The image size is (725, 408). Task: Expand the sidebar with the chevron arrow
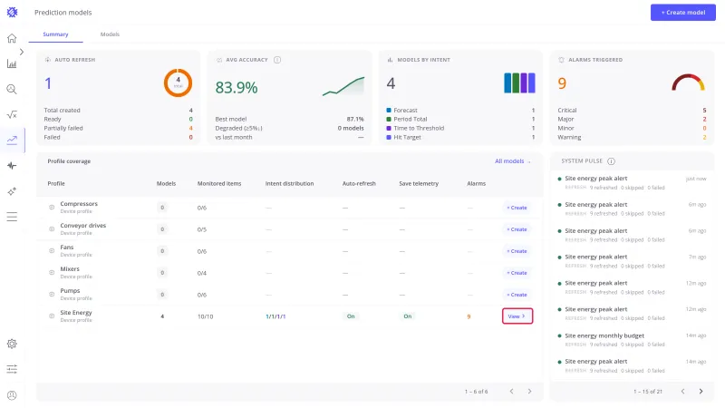click(21, 52)
